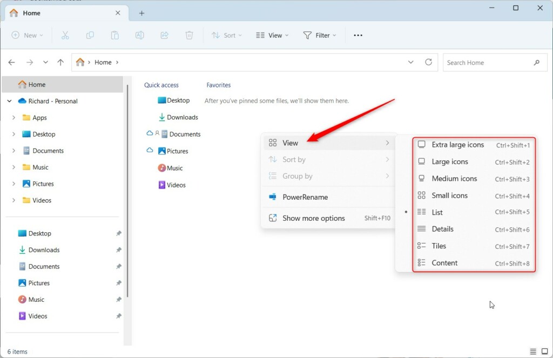Image resolution: width=553 pixels, height=358 pixels.
Task: Go up one folder level
Action: click(x=60, y=63)
